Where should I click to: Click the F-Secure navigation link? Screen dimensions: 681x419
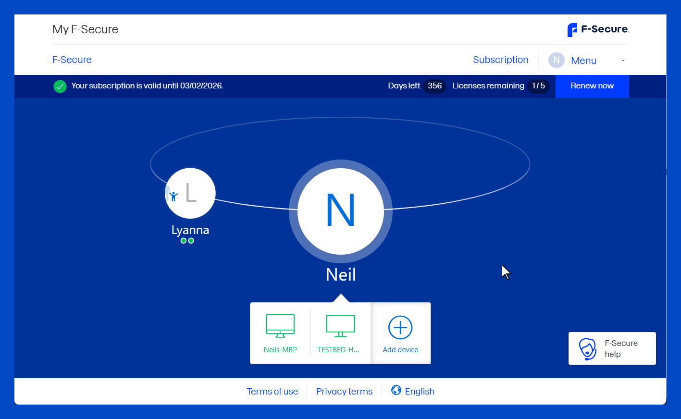[x=72, y=60]
